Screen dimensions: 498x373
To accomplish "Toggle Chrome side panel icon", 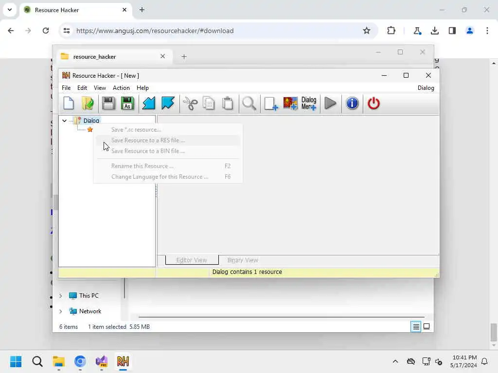I will tap(452, 31).
